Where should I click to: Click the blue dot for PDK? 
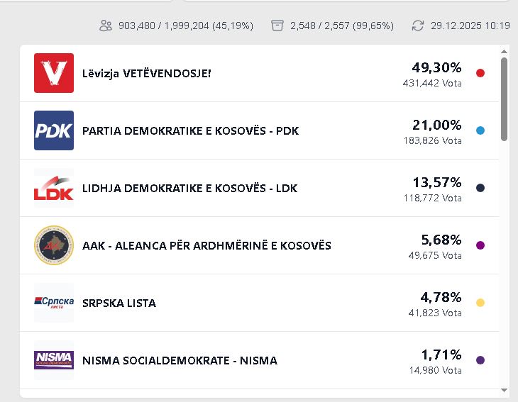(480, 130)
